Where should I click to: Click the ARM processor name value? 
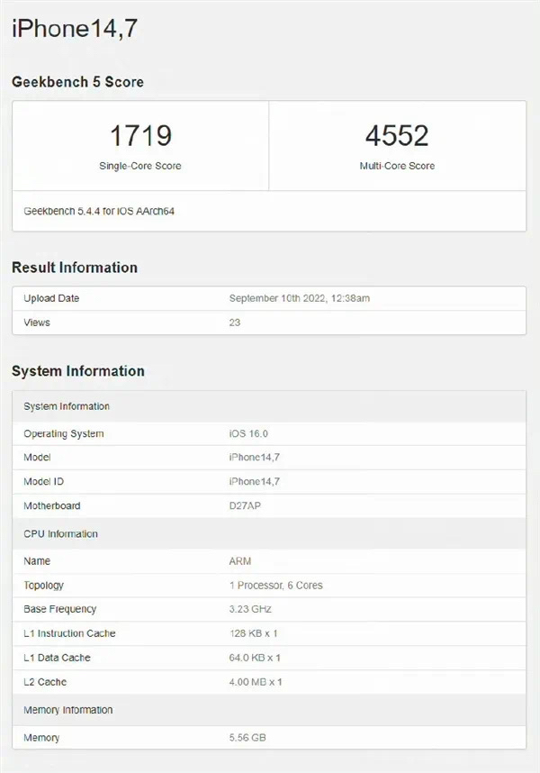point(240,561)
